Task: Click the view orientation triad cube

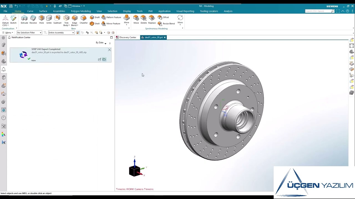Action: click(x=135, y=171)
